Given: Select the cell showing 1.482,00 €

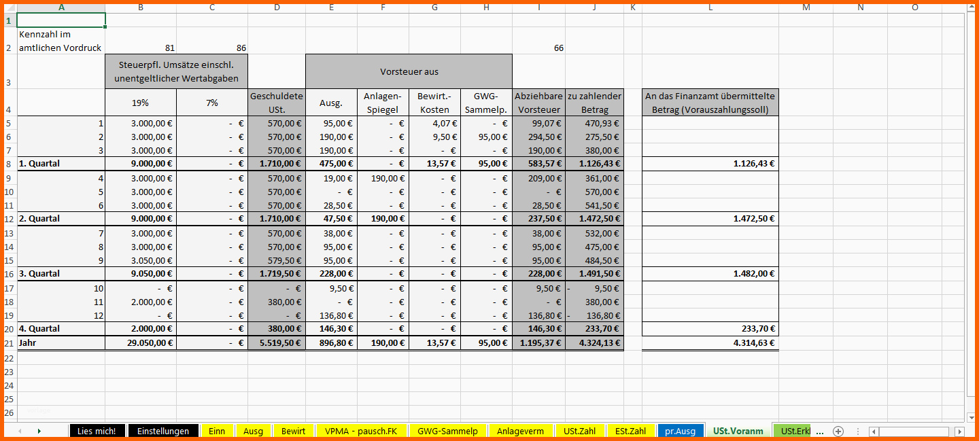Looking at the screenshot, I should point(710,274).
